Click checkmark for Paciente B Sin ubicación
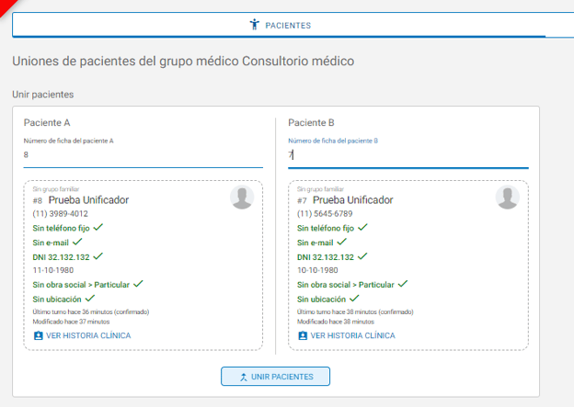This screenshot has width=574, height=407. tap(355, 299)
